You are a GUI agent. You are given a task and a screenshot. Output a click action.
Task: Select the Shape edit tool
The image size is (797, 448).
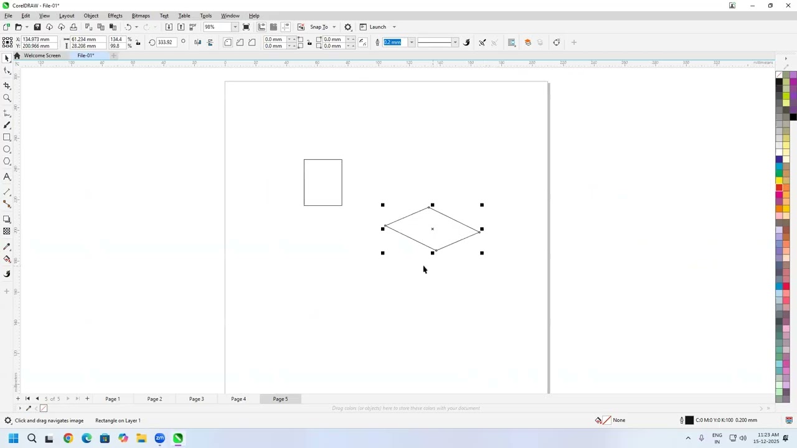click(x=7, y=70)
